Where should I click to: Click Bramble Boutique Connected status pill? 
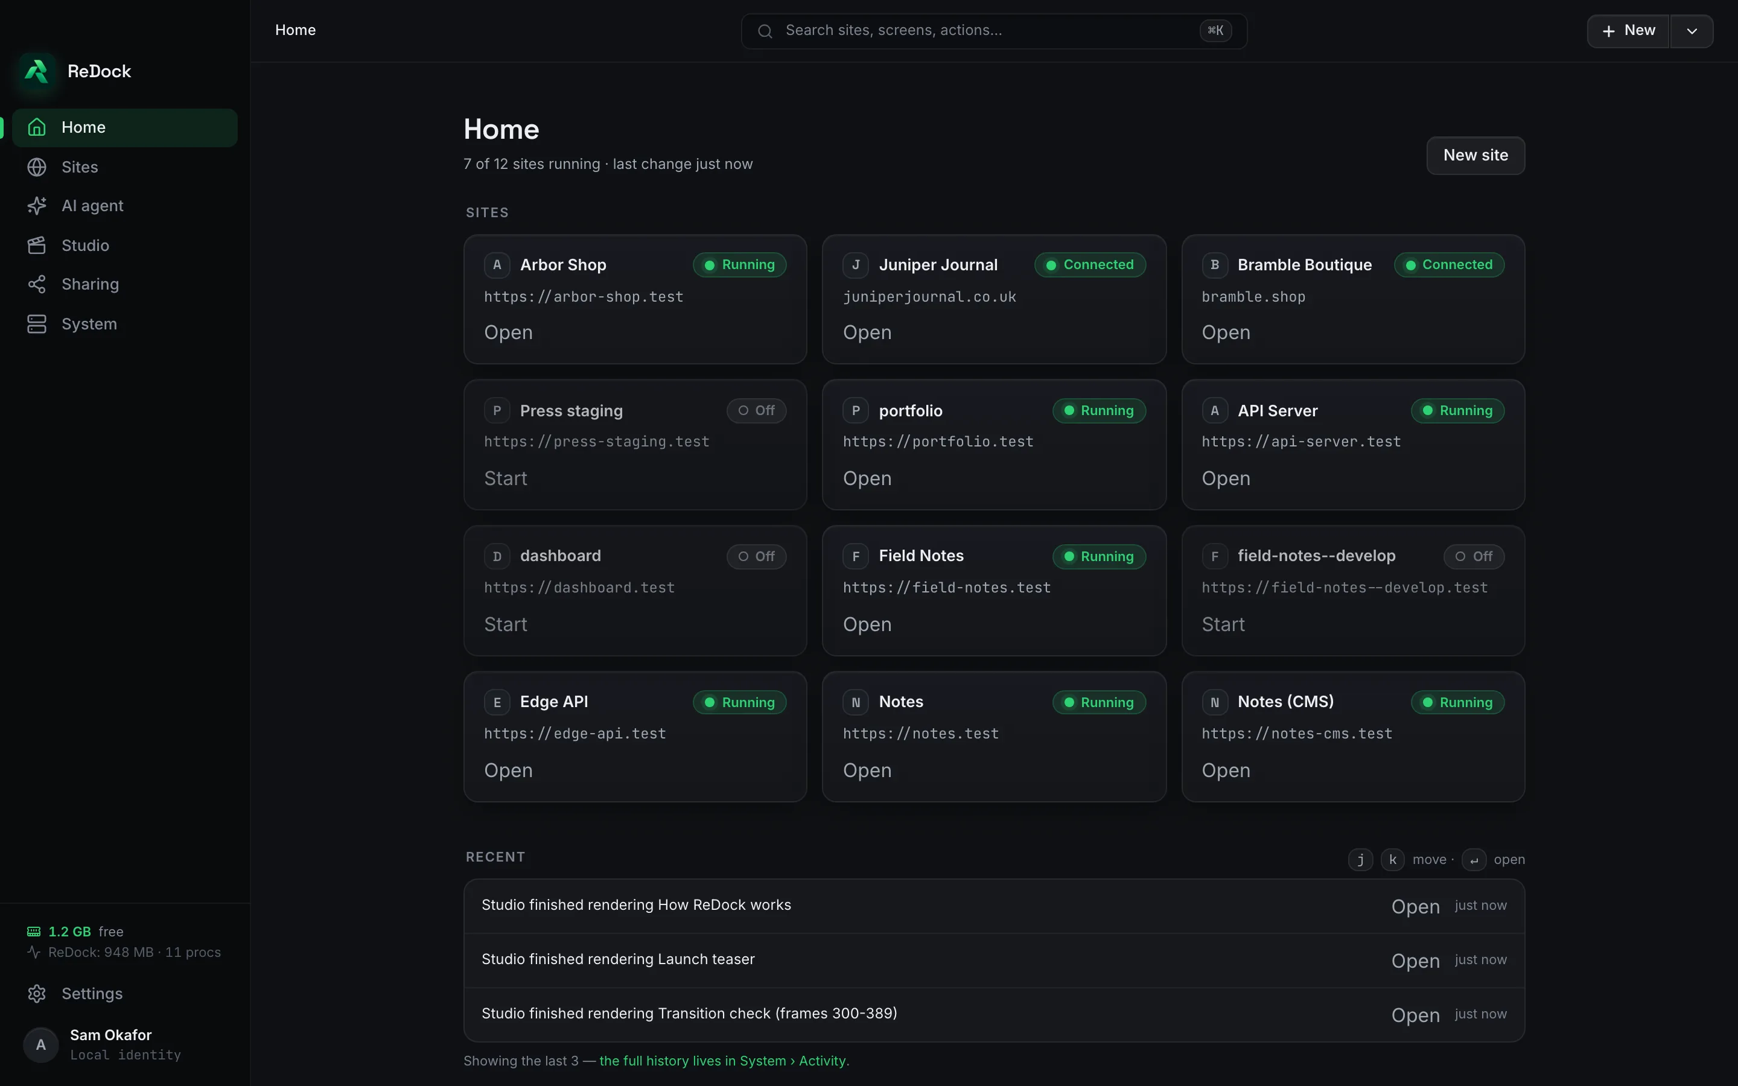coord(1448,265)
